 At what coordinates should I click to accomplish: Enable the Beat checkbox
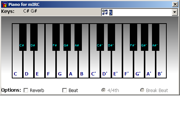[65, 90]
